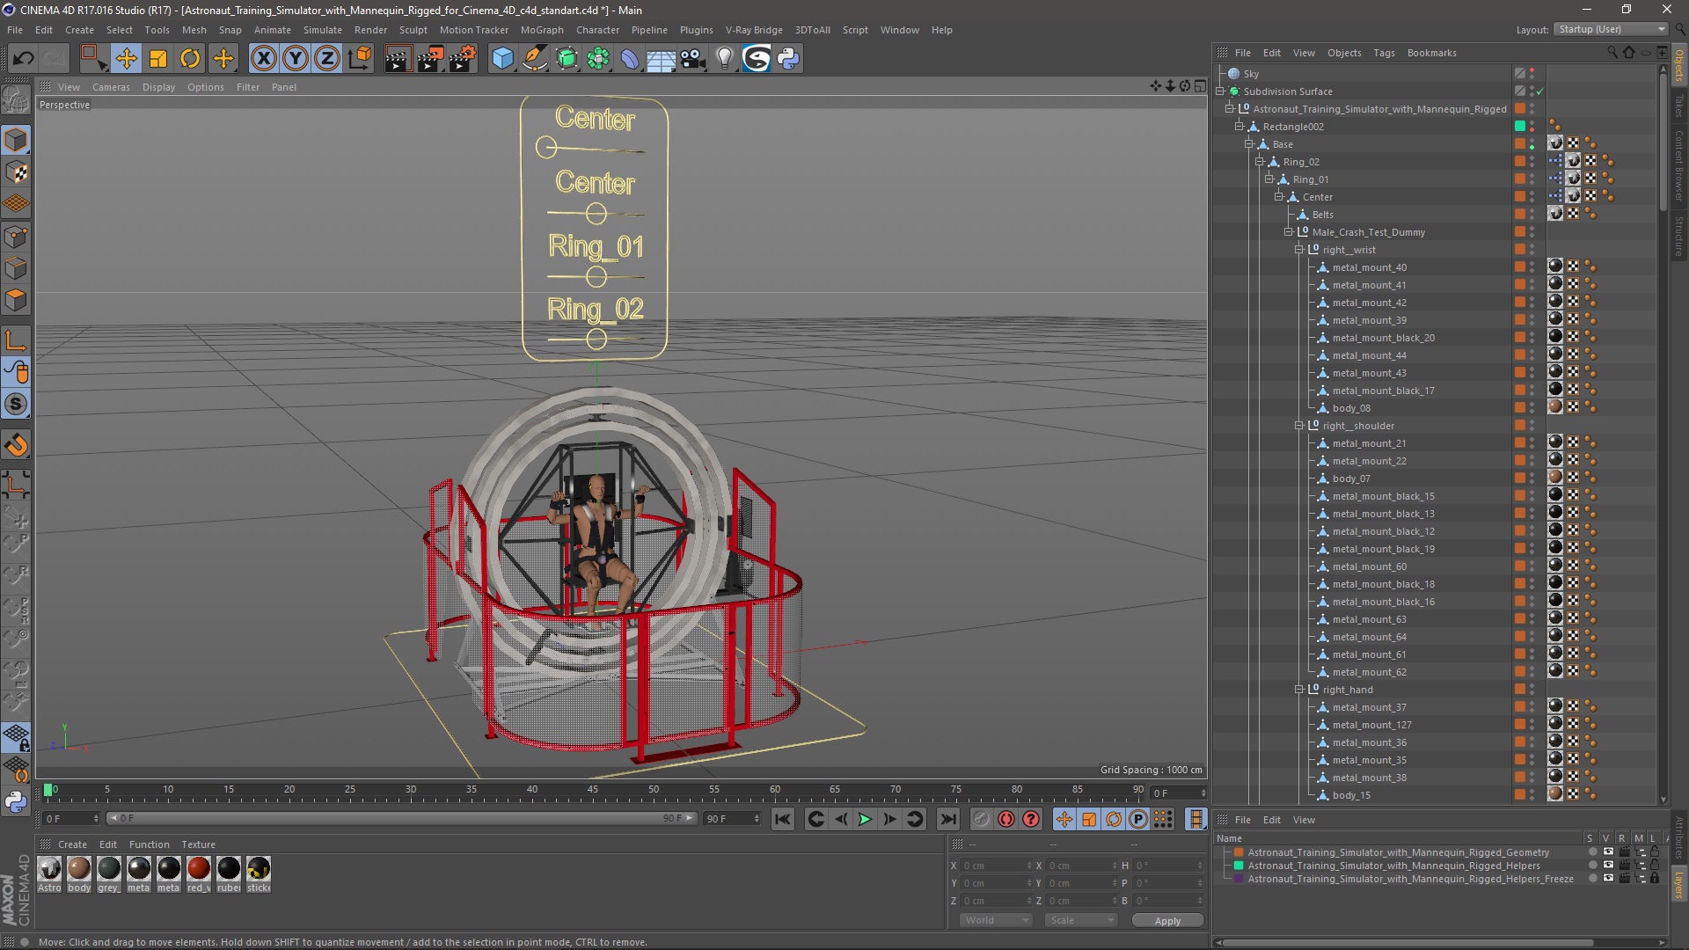Switch to Texture mode icon
Viewport: 1689px width, 950px height.
16,172
